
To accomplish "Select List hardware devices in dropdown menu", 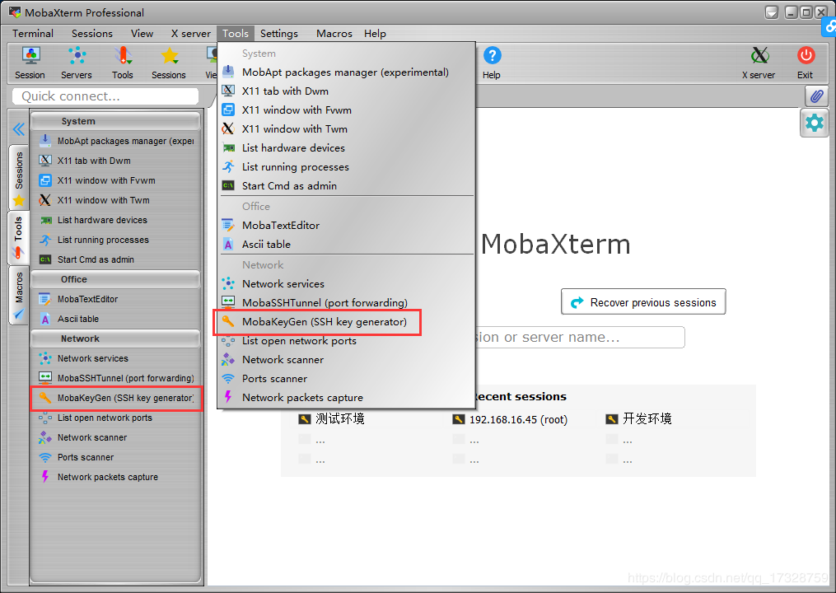I will [x=347, y=147].
